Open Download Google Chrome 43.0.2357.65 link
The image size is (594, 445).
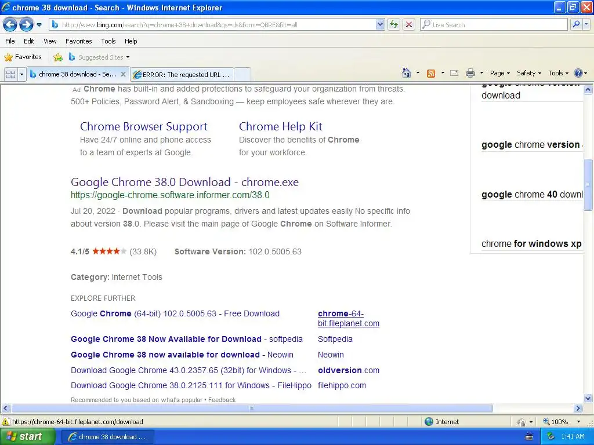click(x=189, y=370)
